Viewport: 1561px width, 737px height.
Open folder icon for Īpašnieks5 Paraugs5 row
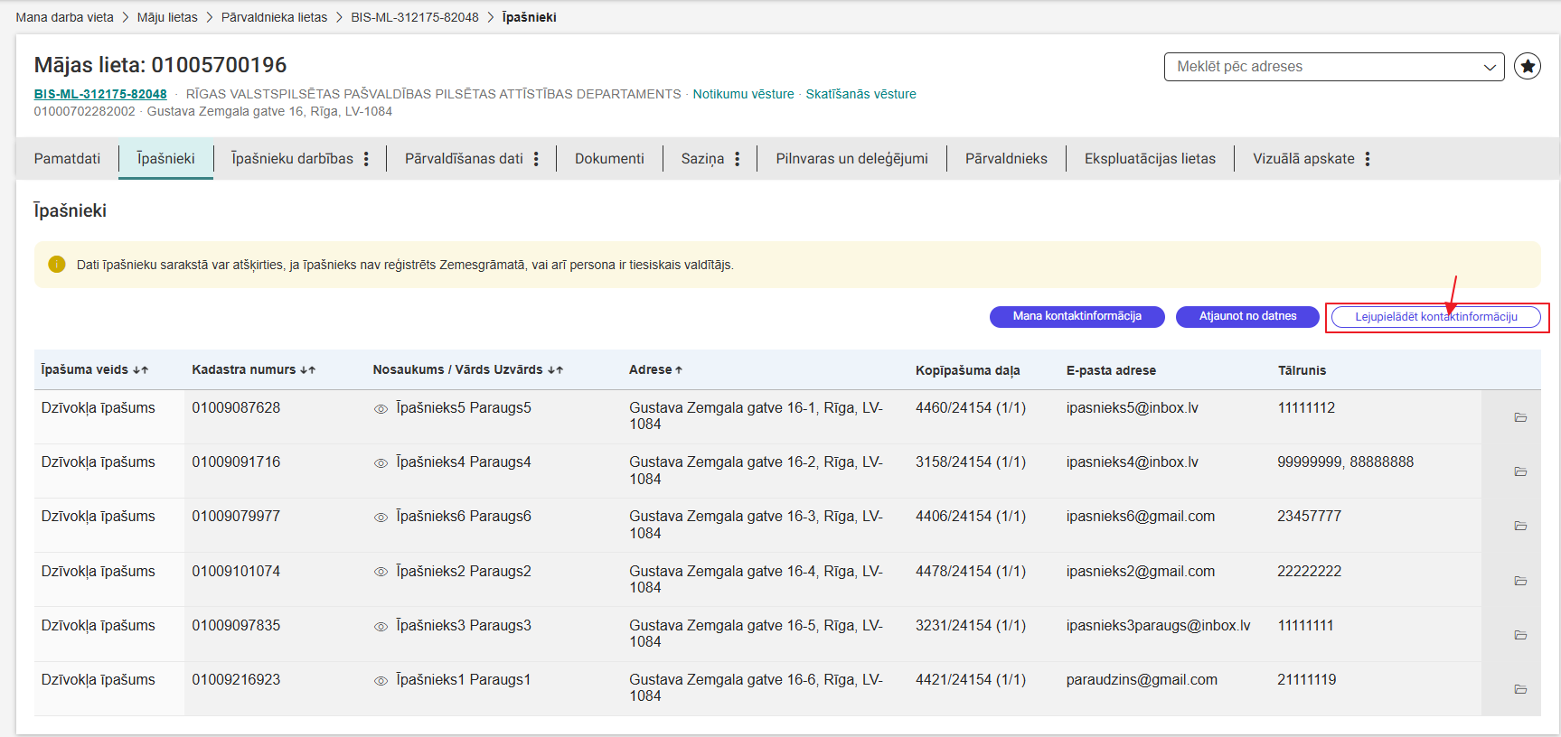pos(1520,417)
